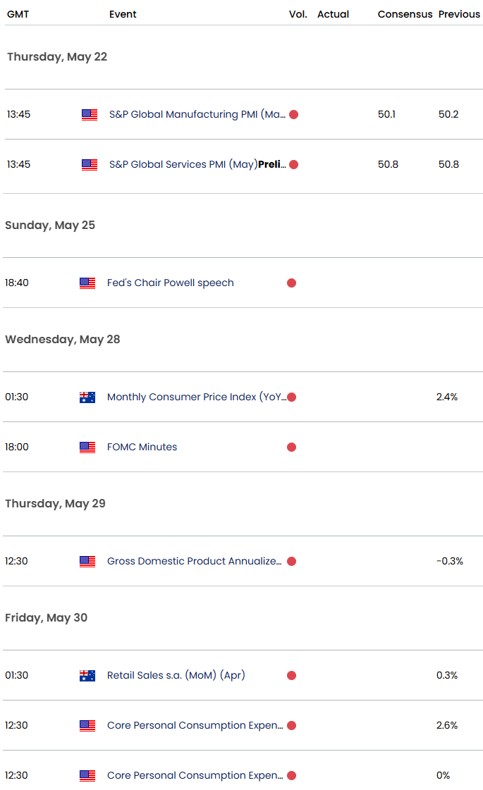Click the red volatility dot for FOMC Minutes
The width and height of the screenshot is (483, 790).
[291, 447]
